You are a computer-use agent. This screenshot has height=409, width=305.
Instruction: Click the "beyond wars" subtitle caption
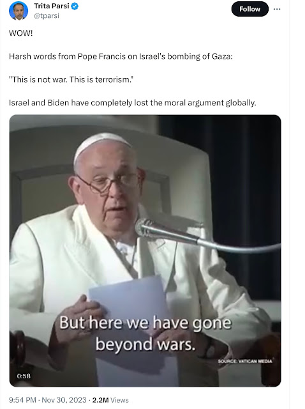pos(145,344)
